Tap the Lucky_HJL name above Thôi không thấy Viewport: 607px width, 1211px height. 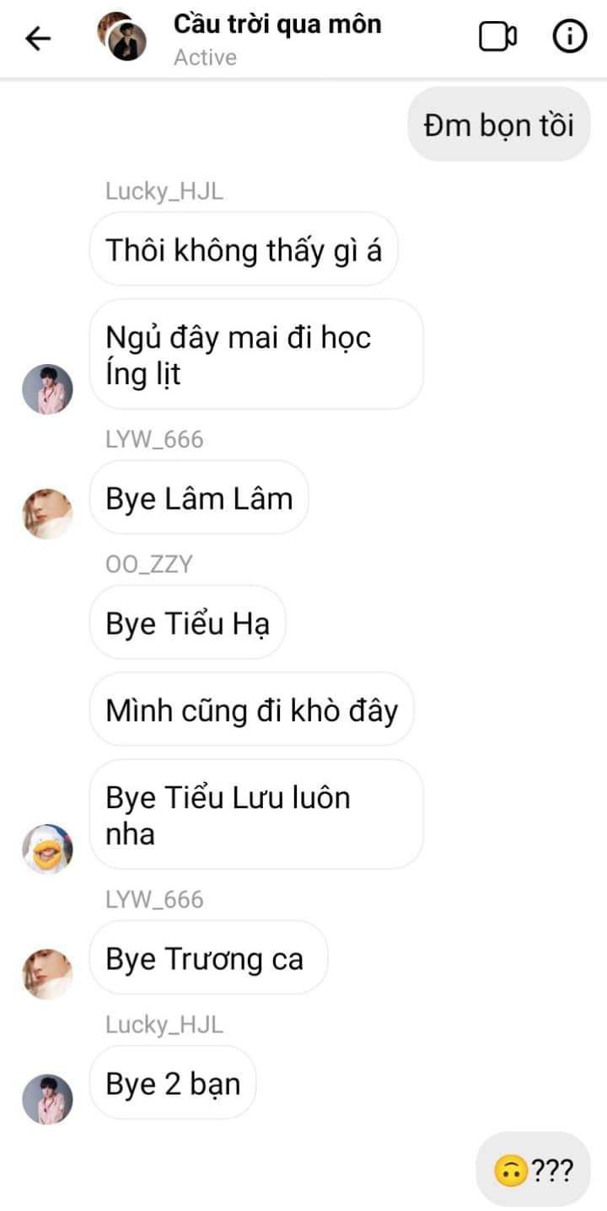coord(164,191)
